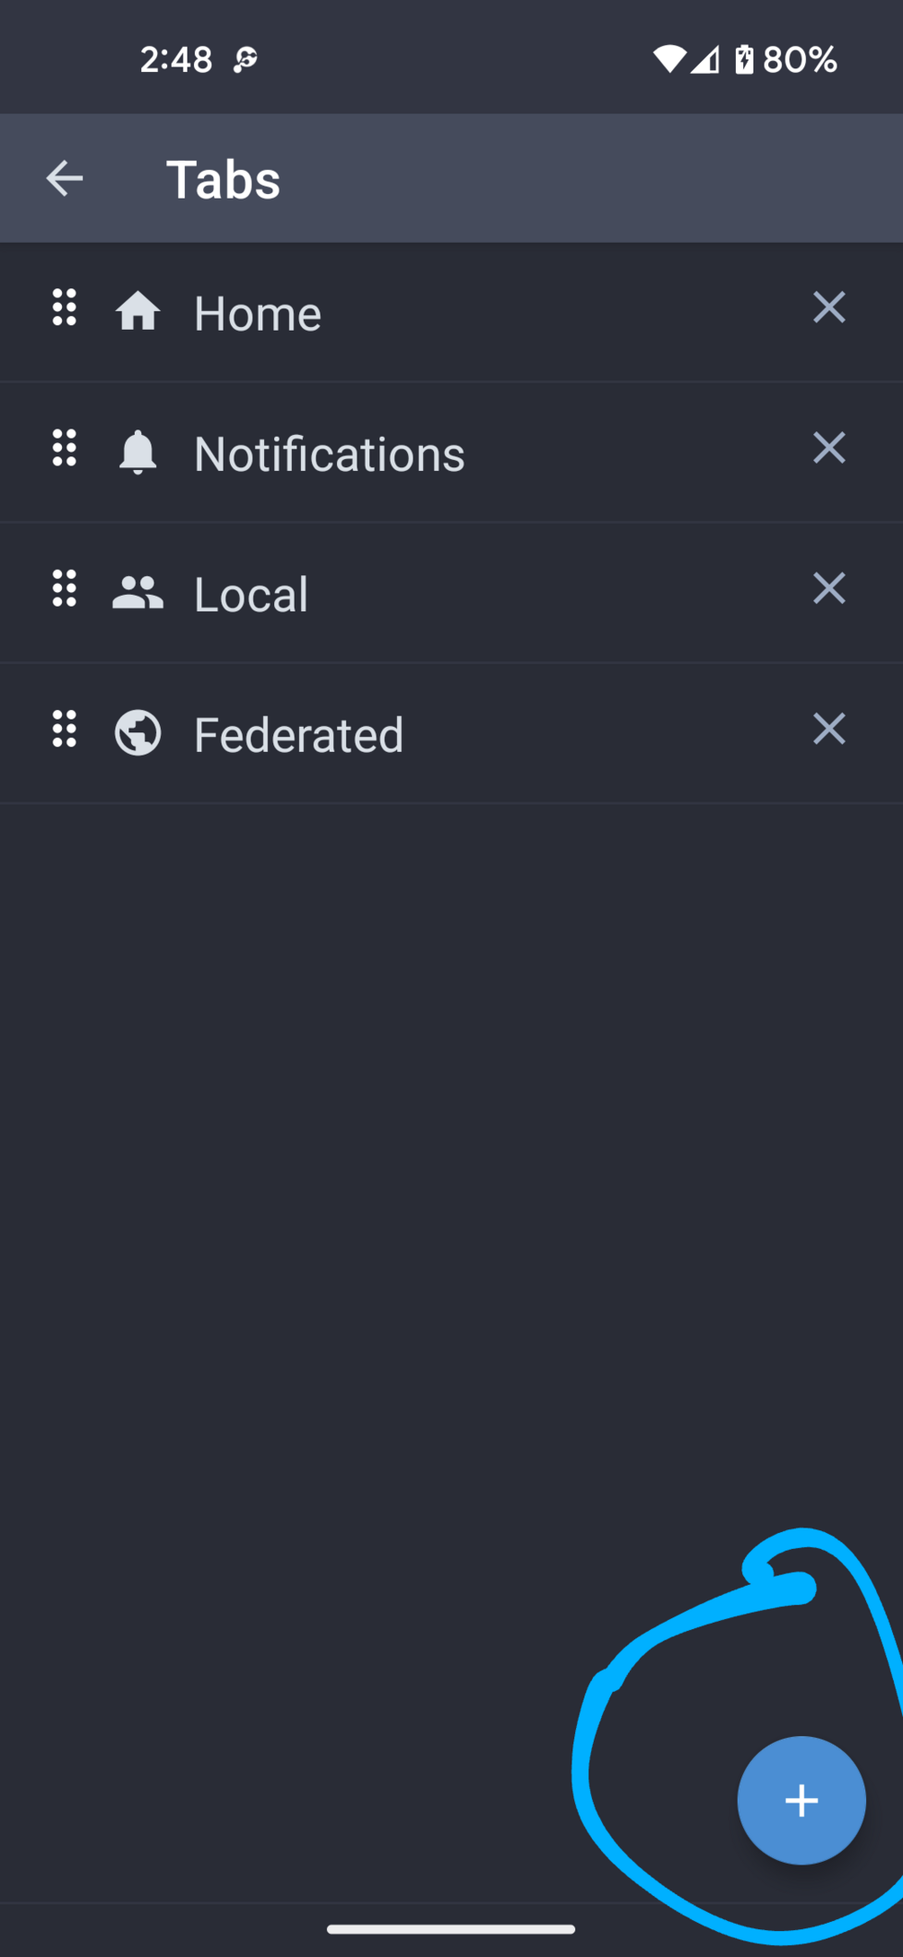
Task: Select the Local tab label
Action: [251, 594]
